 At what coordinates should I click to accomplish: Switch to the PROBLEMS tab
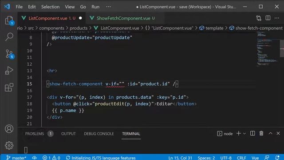(35, 134)
